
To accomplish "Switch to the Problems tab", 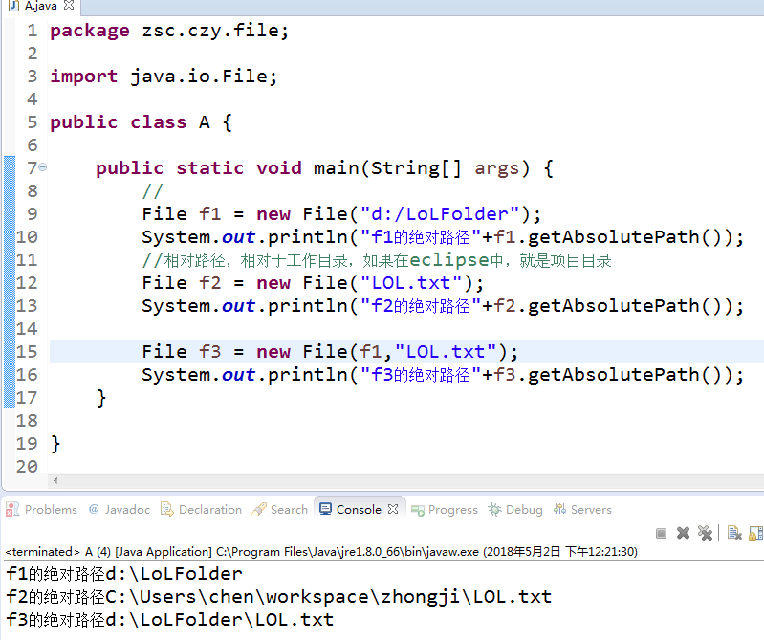I will [41, 509].
